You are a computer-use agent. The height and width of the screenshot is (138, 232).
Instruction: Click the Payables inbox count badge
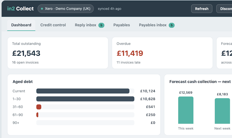coord(172,25)
